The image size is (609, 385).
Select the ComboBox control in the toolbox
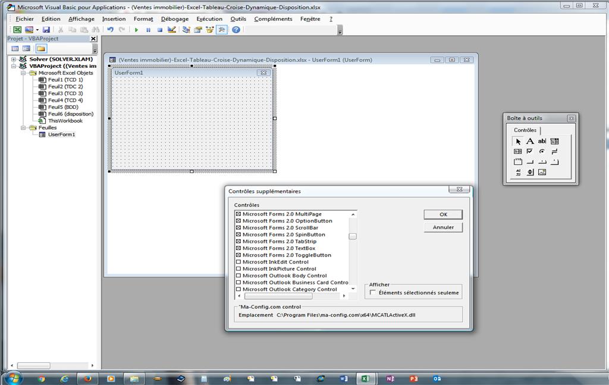pos(554,141)
